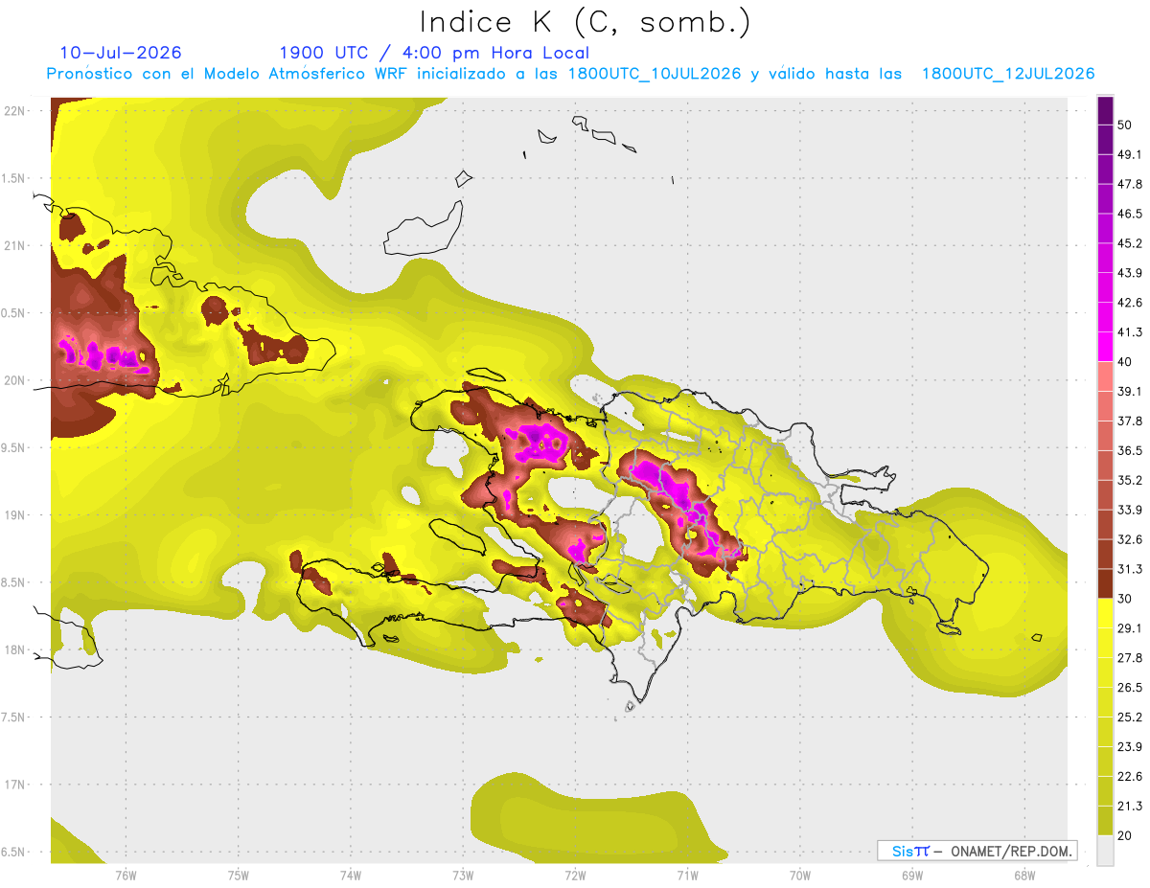This screenshot has width=1150, height=888.
Task: Click the '33.9' value on the color scale
Action: pyautogui.click(x=1130, y=510)
